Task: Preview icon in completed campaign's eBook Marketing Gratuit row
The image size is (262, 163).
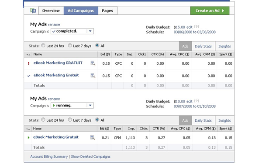Action: pyautogui.click(x=93, y=76)
